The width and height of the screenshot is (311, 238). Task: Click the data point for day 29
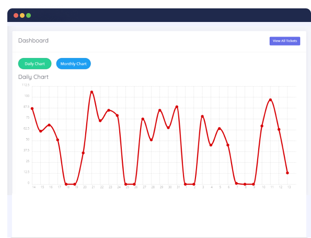(x=160, y=110)
